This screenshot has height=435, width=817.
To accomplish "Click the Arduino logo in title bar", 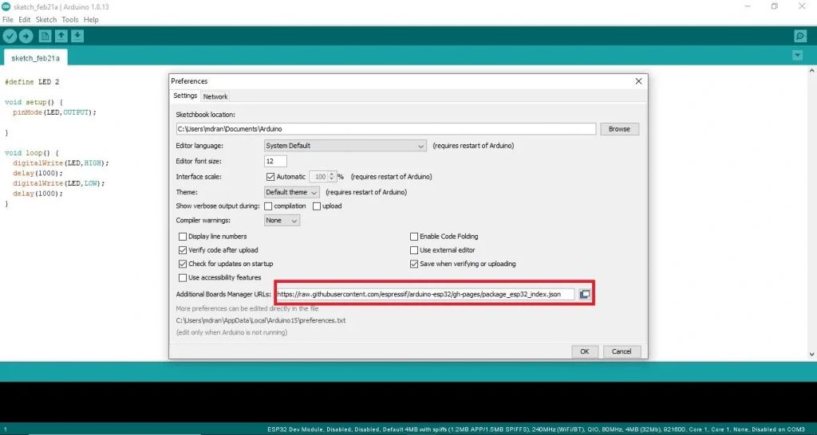I will tap(6, 6).
